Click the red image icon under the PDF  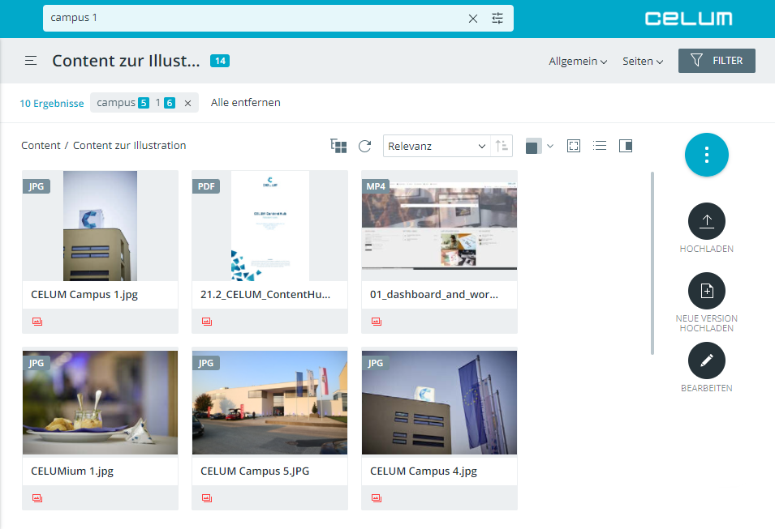[207, 322]
